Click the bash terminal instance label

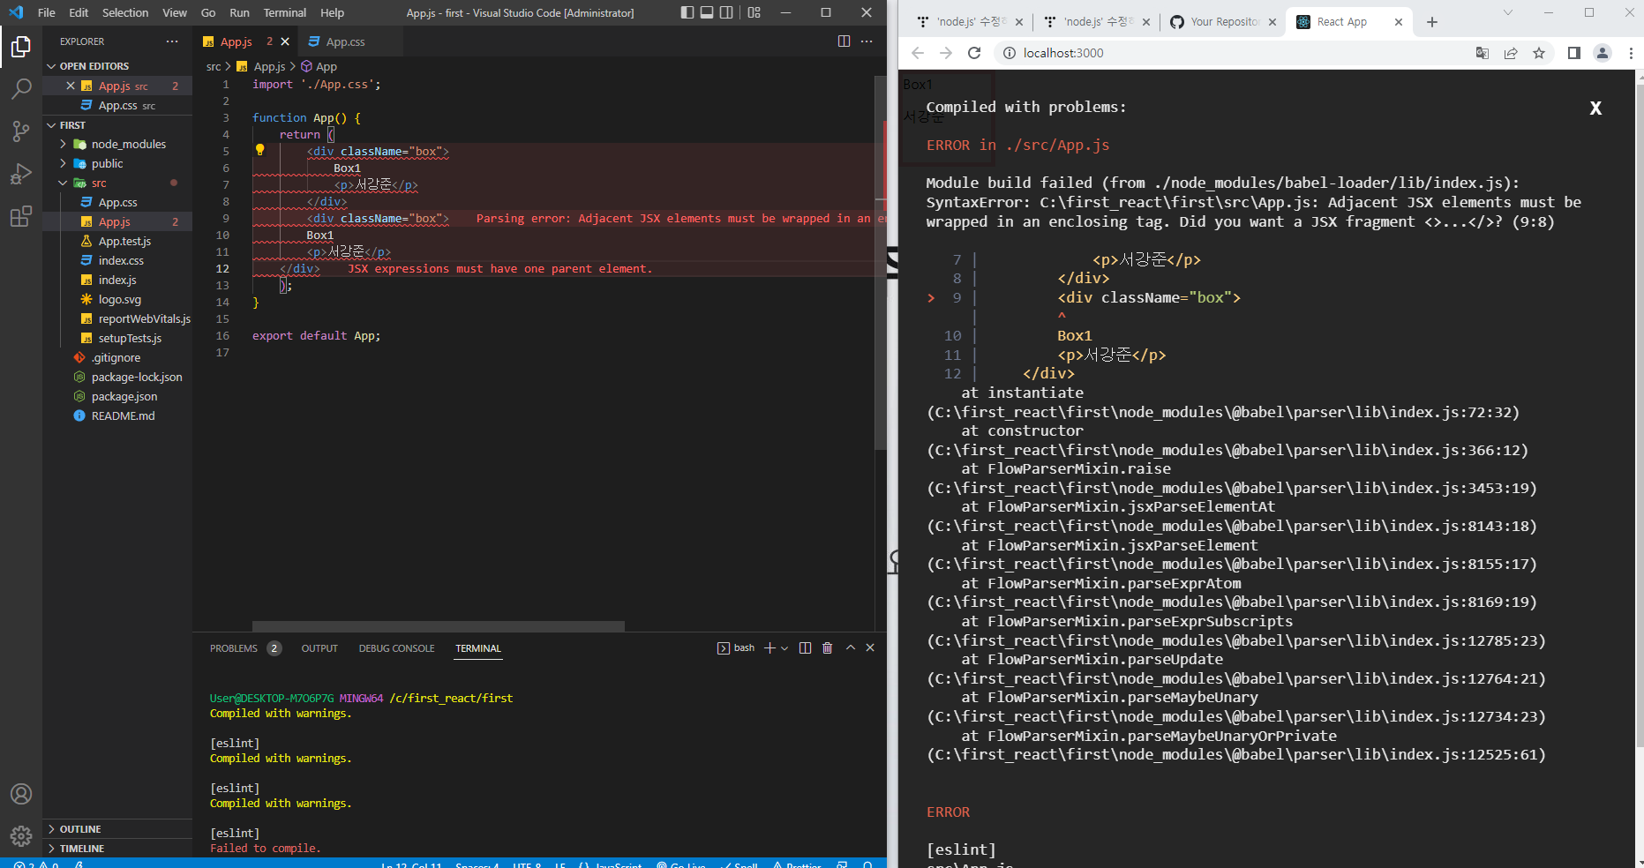click(737, 648)
